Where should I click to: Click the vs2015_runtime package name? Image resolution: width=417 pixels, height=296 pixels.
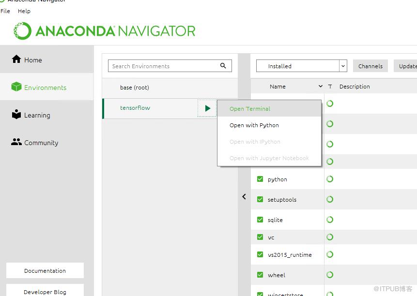pos(290,255)
